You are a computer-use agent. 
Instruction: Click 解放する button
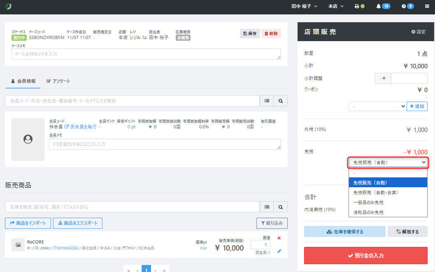[x=407, y=232]
